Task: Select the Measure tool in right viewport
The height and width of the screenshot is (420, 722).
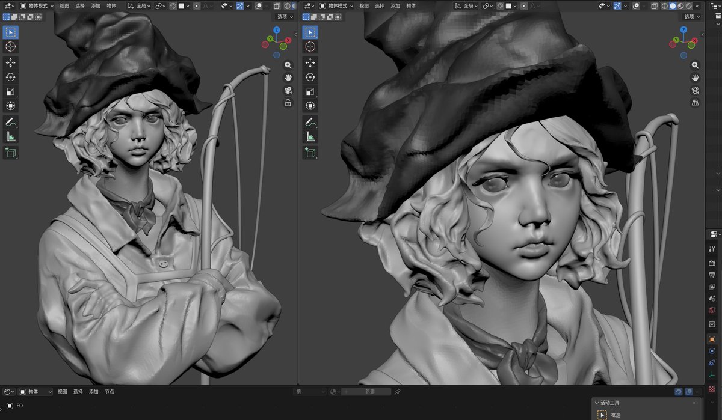Action: coord(310,137)
